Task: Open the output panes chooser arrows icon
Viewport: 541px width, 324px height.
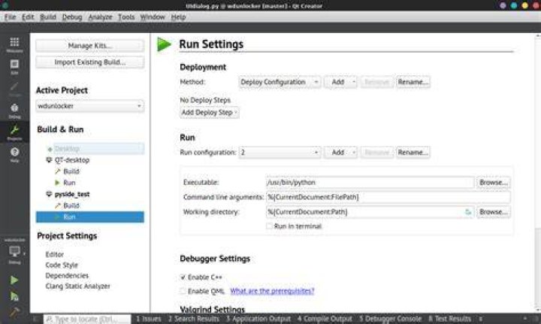Action: [481, 319]
